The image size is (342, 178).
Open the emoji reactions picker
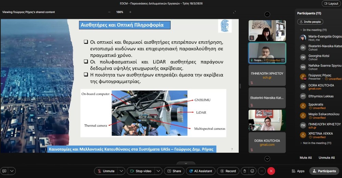pyautogui.click(x=253, y=171)
